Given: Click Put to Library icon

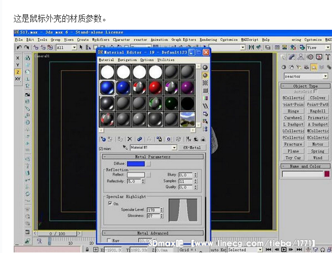Looking at the screenshot, I should click(x=159, y=139).
